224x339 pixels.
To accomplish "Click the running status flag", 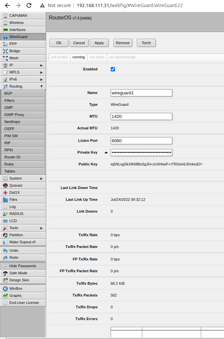I will (79, 57).
